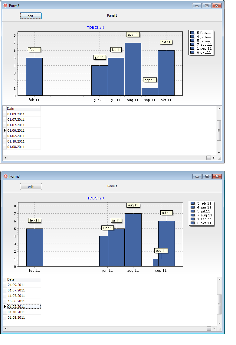Click the feb.11 bar in the upper window chart
Image resolution: width=236 pixels, height=345 pixels.
tap(34, 77)
